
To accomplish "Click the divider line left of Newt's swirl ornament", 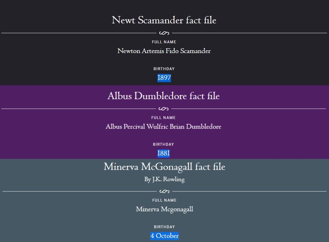I will click(x=79, y=33).
